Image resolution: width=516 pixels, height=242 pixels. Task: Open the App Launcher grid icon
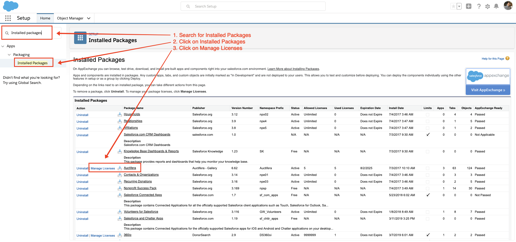(x=8, y=18)
